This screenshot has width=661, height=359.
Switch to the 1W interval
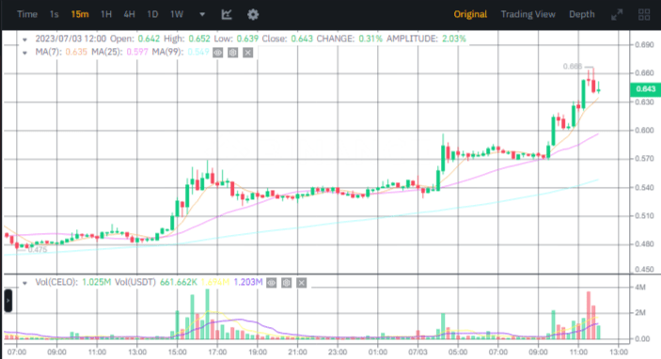pos(177,14)
